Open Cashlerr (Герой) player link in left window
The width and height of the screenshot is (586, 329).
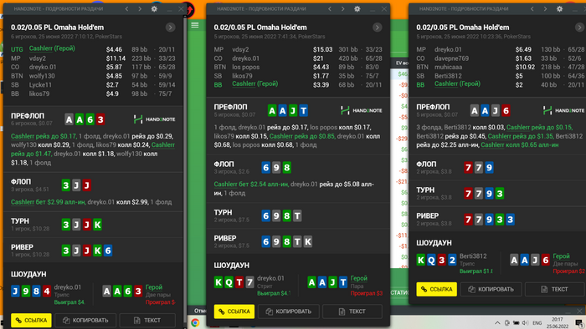(x=52, y=48)
